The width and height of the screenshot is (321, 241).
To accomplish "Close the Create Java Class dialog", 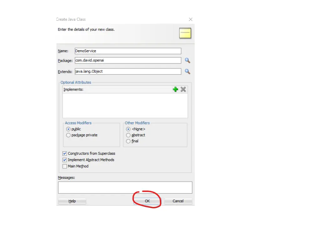I will click(x=191, y=19).
